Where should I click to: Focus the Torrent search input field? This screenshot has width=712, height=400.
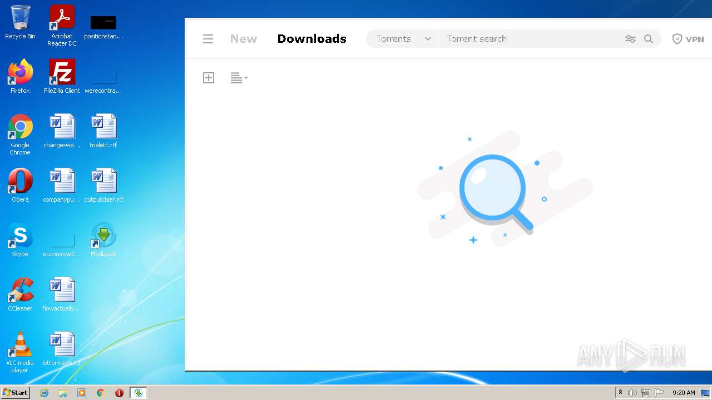pos(531,39)
